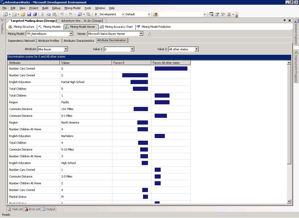Click the Task List clipboard toolbar icon

click(229, 14)
